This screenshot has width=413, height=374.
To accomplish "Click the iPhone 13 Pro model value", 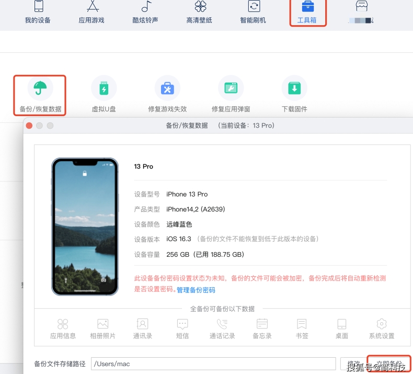I will (187, 194).
